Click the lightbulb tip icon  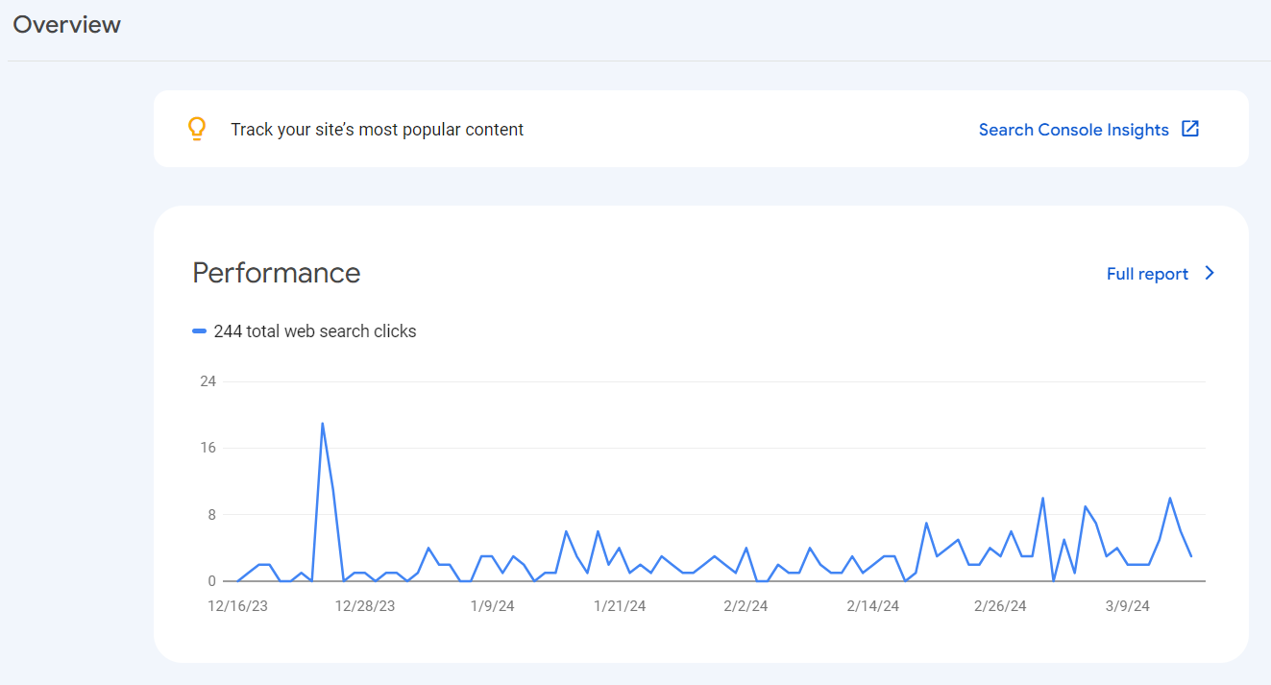[197, 129]
